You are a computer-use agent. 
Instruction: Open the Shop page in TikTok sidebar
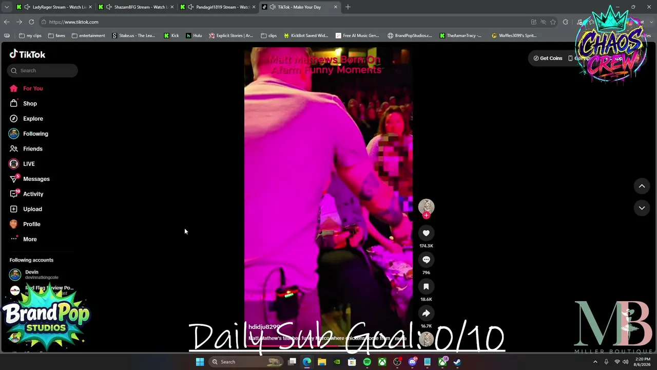click(x=23, y=103)
